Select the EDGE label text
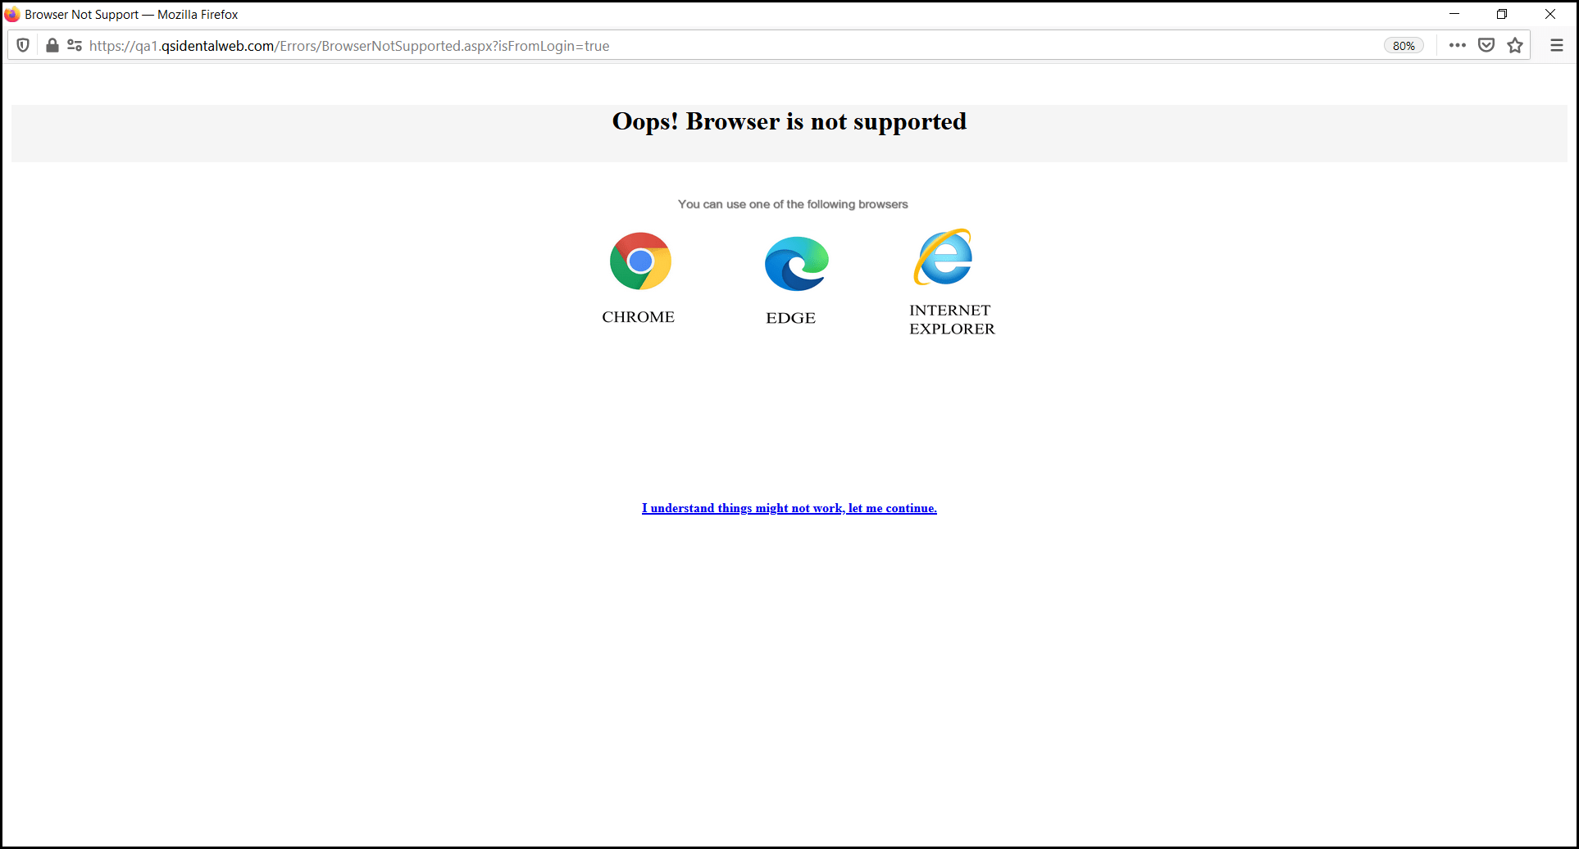The width and height of the screenshot is (1579, 849). click(x=790, y=318)
